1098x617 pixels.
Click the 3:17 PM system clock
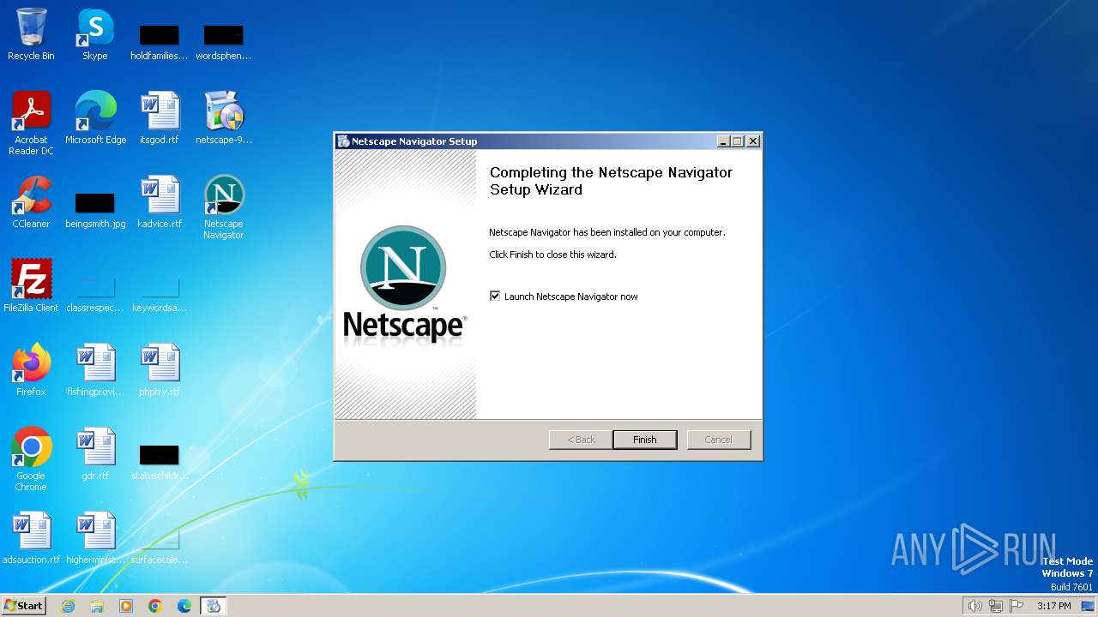(x=1053, y=606)
